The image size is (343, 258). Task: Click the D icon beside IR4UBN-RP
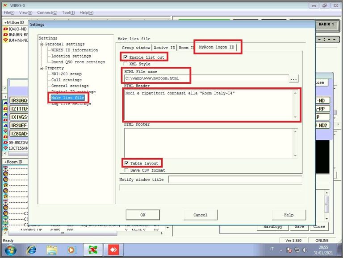point(5,34)
